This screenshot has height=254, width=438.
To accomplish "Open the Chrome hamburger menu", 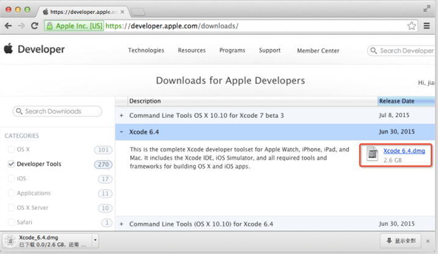I will [x=427, y=26].
